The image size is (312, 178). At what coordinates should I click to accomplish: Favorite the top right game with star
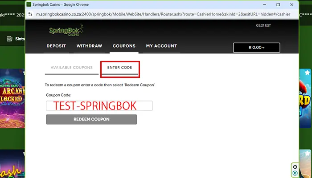[307, 72]
